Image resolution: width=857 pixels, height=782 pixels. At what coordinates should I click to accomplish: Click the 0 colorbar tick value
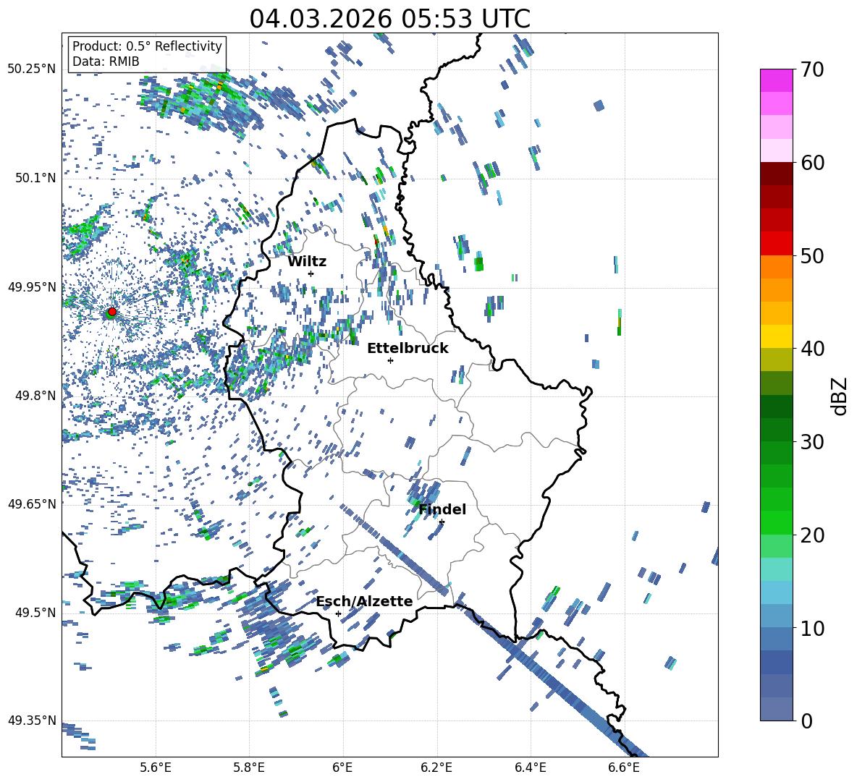click(806, 721)
